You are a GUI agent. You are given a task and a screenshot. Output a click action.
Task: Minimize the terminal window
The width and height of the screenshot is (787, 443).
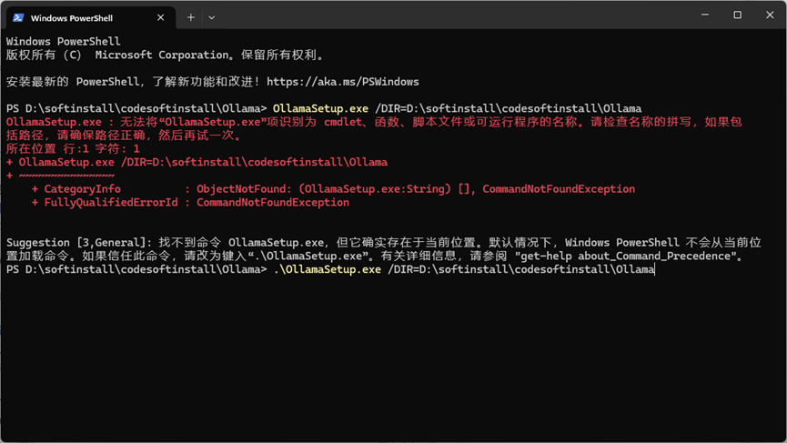coord(705,15)
